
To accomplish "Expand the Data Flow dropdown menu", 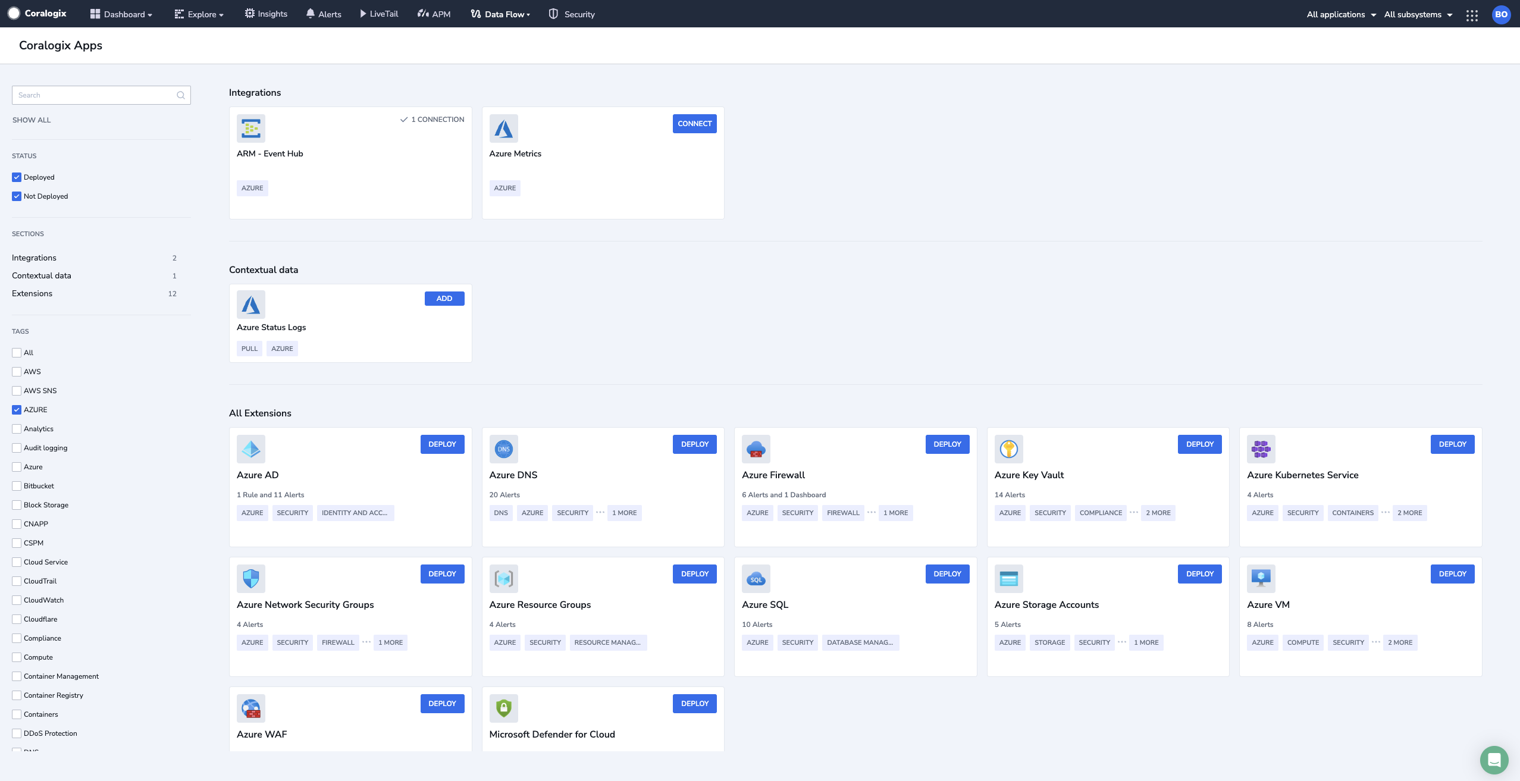I will tap(500, 14).
